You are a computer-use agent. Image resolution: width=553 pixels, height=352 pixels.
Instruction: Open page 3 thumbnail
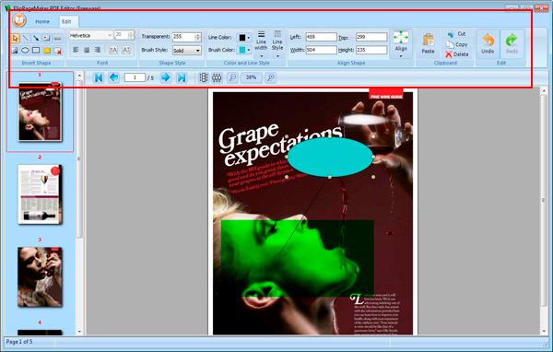(40, 276)
